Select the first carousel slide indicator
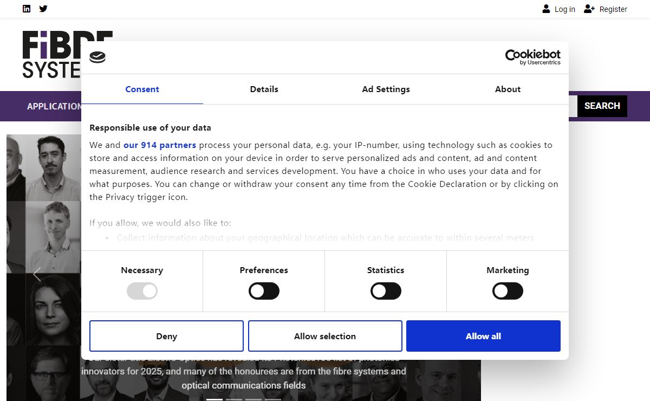Viewport: 650px width, 401px height. pyautogui.click(x=214, y=399)
